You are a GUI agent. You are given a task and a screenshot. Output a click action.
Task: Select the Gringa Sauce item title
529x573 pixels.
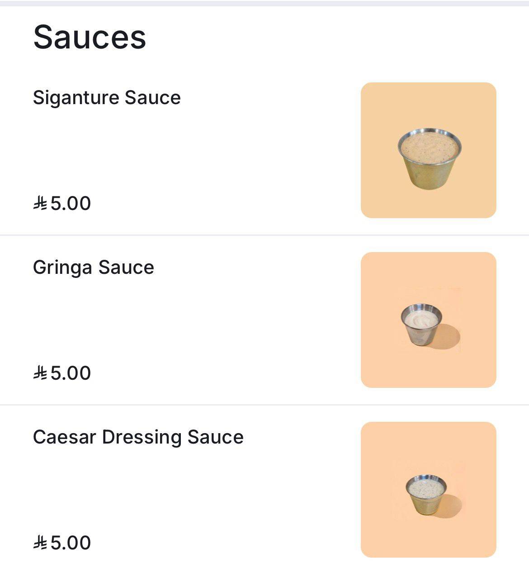point(94,267)
